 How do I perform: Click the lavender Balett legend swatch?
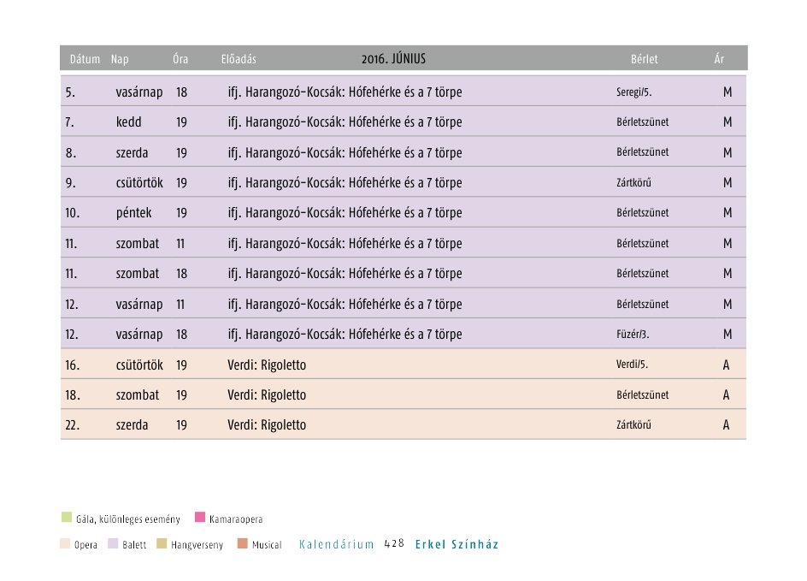pyautogui.click(x=114, y=544)
